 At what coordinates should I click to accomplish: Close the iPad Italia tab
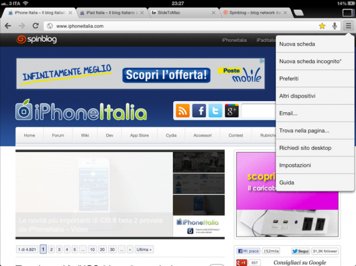coord(142,12)
